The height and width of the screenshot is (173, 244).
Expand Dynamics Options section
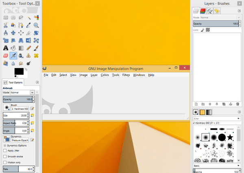tap(5, 145)
